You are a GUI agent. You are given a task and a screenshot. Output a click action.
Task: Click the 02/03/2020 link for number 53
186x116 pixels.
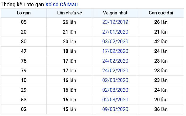point(115,100)
